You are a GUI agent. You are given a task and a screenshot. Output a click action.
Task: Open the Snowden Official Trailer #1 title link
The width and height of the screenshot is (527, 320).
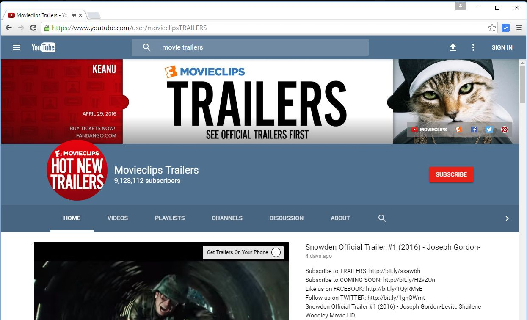point(393,247)
